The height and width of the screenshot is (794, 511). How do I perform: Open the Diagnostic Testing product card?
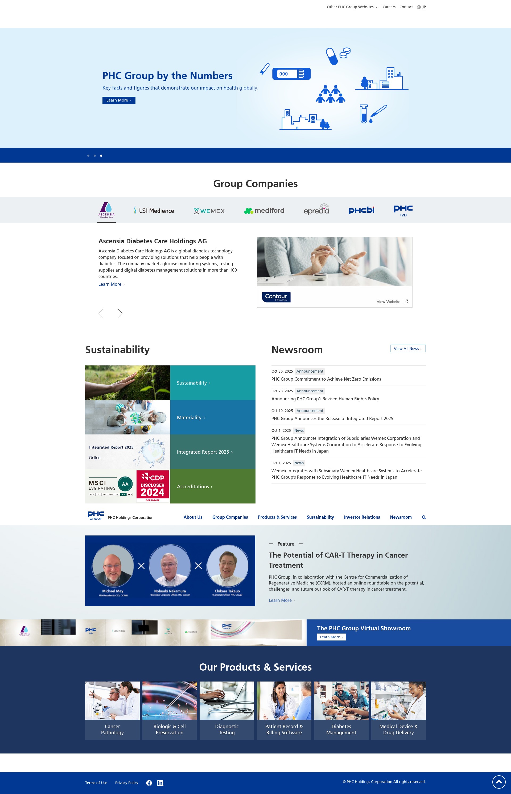(227, 711)
